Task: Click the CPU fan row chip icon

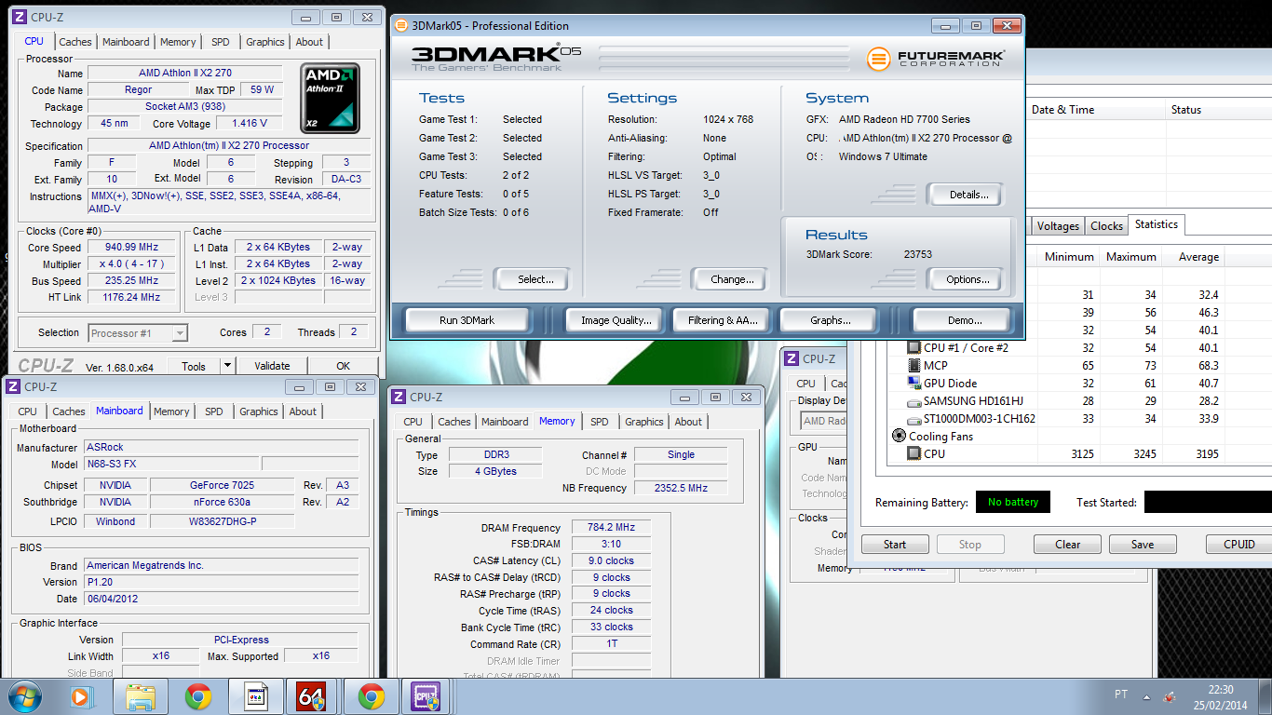Action: [x=914, y=453]
